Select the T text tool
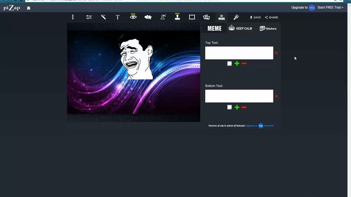 tap(117, 17)
